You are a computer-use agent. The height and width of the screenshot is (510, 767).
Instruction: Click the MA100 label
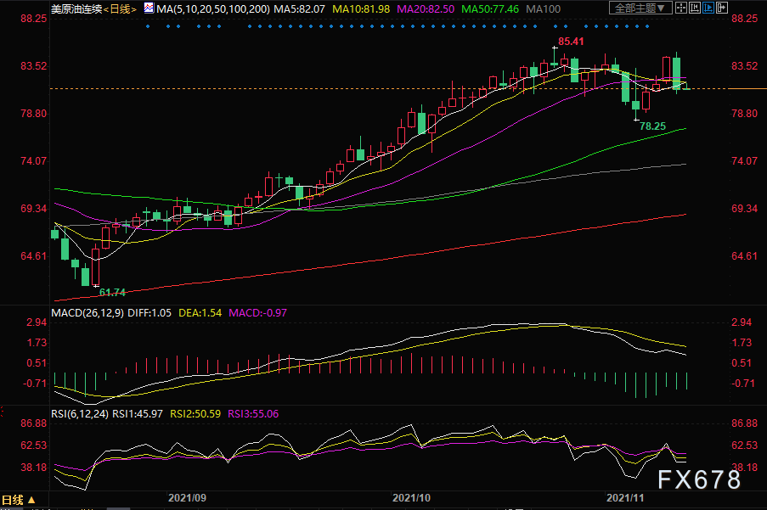pos(543,8)
